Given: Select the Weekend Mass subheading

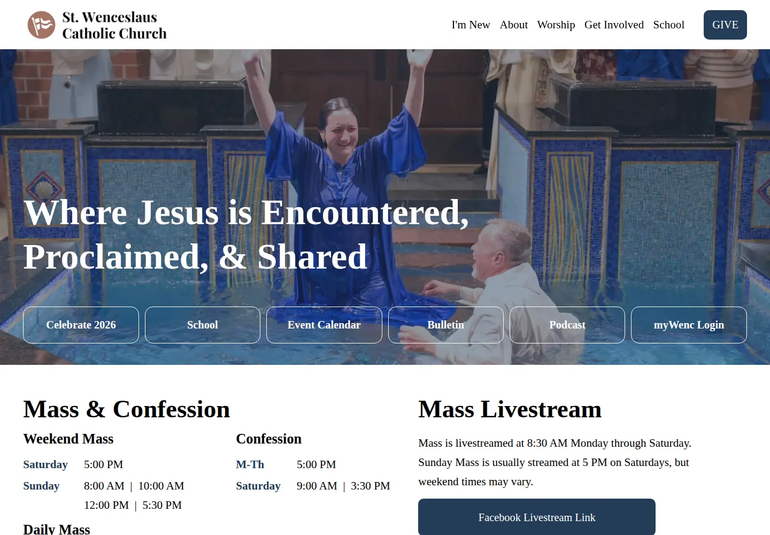Looking at the screenshot, I should pyautogui.click(x=68, y=439).
